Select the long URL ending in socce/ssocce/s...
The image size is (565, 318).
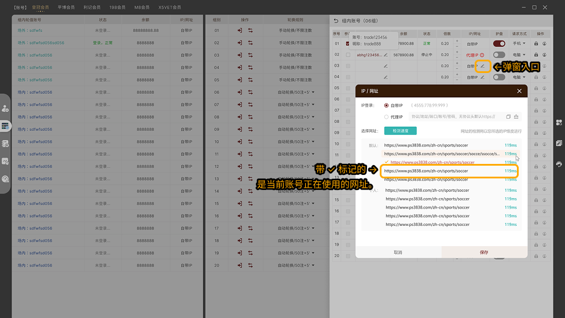click(442, 154)
